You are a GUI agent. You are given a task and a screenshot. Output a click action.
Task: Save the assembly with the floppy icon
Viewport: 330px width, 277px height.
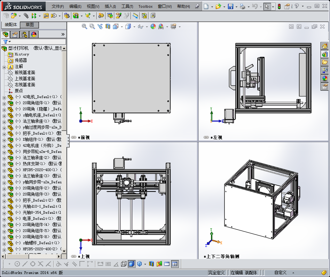tap(231, 6)
